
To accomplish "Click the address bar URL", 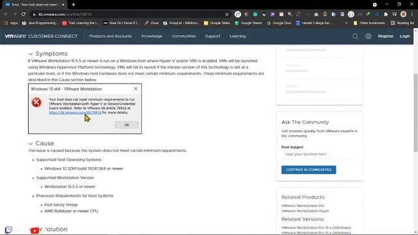I will pos(65,14).
